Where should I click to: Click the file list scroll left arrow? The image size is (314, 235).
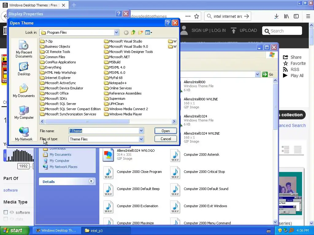[42, 121]
